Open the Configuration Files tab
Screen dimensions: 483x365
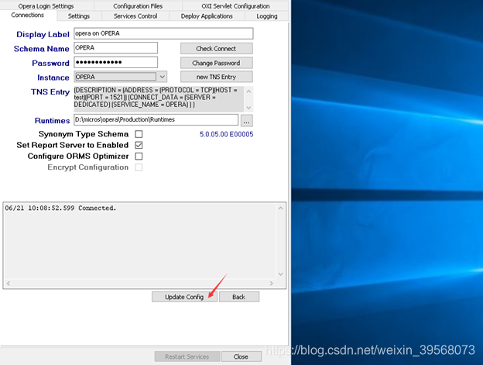(138, 6)
